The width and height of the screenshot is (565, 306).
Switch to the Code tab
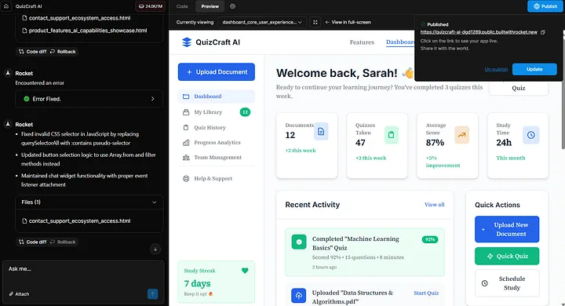click(x=182, y=6)
